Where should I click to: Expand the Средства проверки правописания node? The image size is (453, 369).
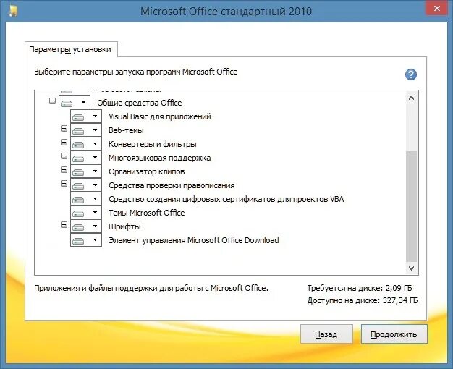[x=64, y=183]
